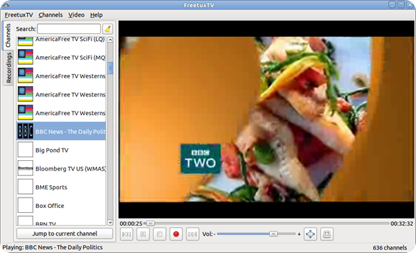Image resolution: width=416 pixels, height=253 pixels.
Task: Skip to next channel button
Action: pos(192,234)
